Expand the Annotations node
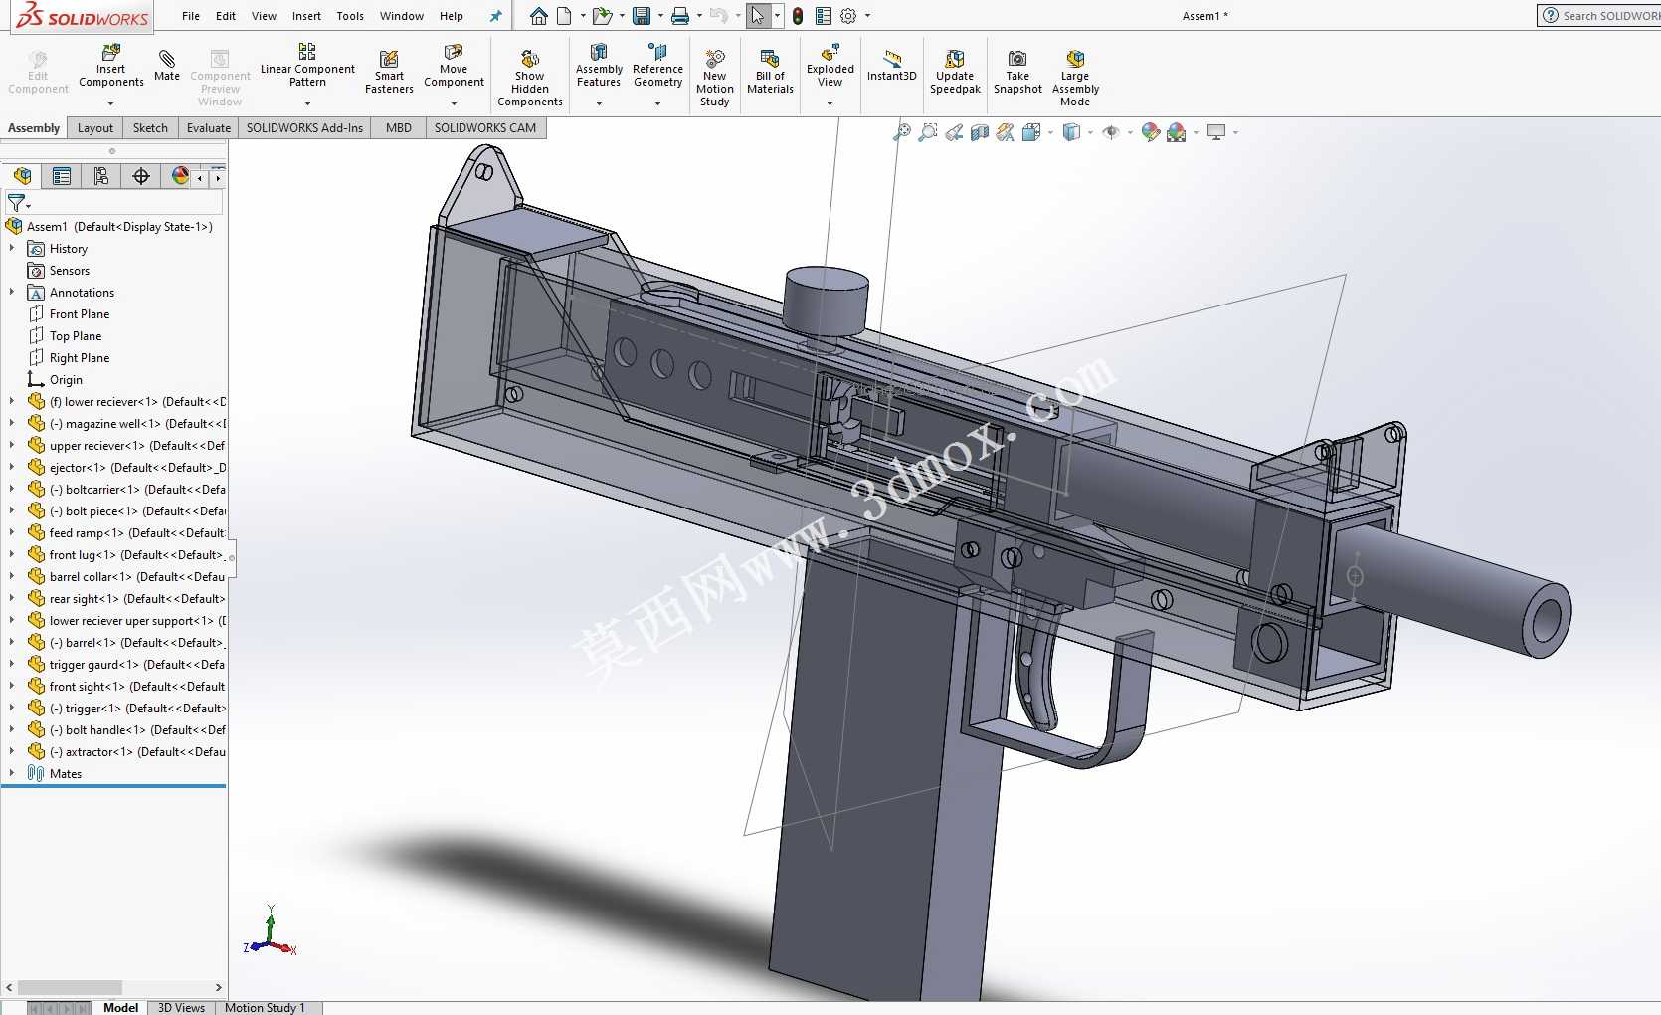Viewport: 1661px width, 1015px height. coord(12,293)
